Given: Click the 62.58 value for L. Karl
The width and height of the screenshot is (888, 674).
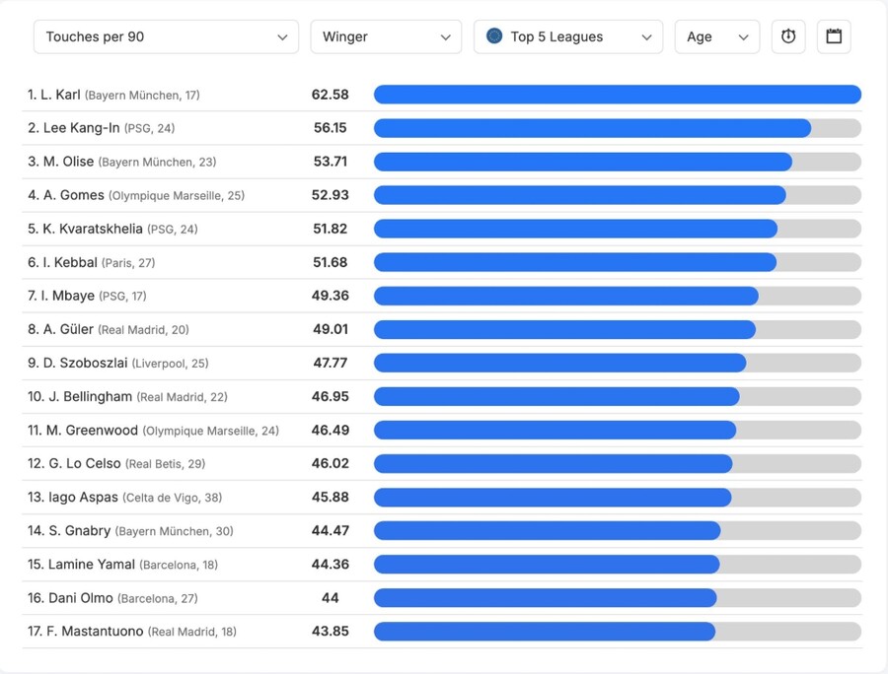Looking at the screenshot, I should coord(331,95).
